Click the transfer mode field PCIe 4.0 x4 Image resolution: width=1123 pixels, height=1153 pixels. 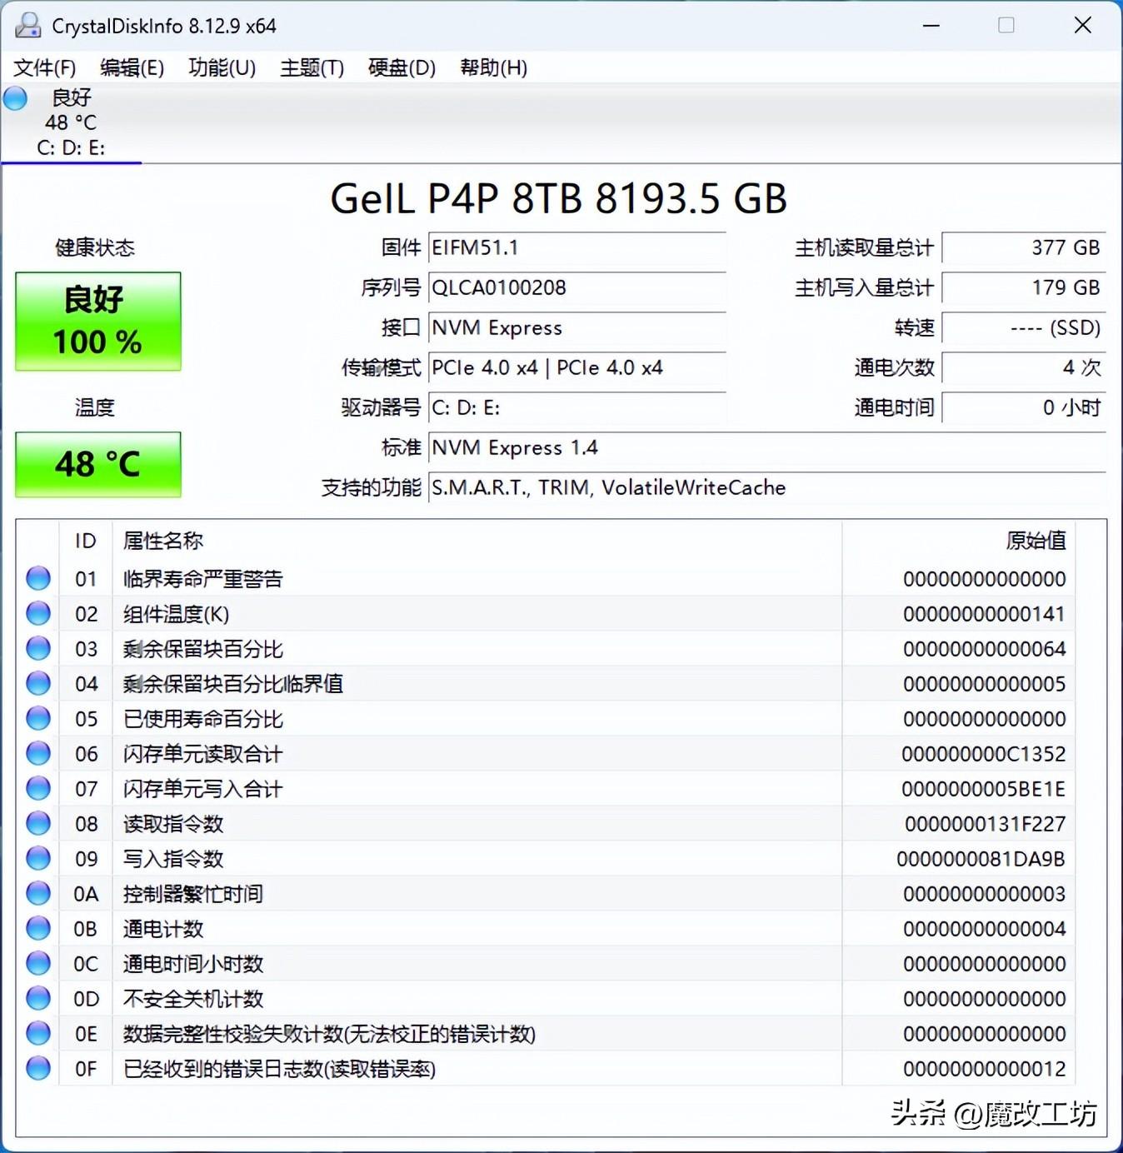pos(576,368)
